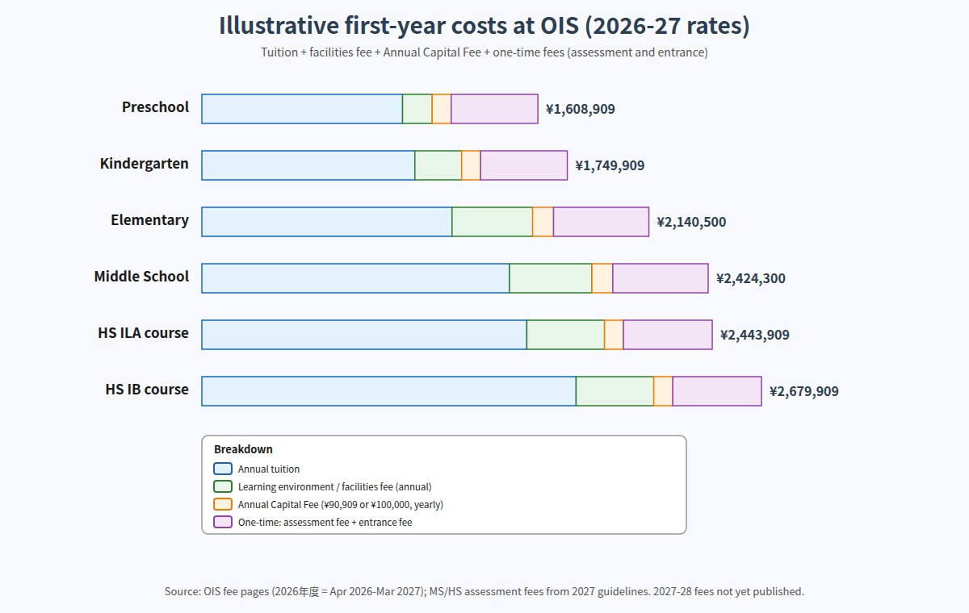Select the HS ILA course tuition segment

[364, 335]
